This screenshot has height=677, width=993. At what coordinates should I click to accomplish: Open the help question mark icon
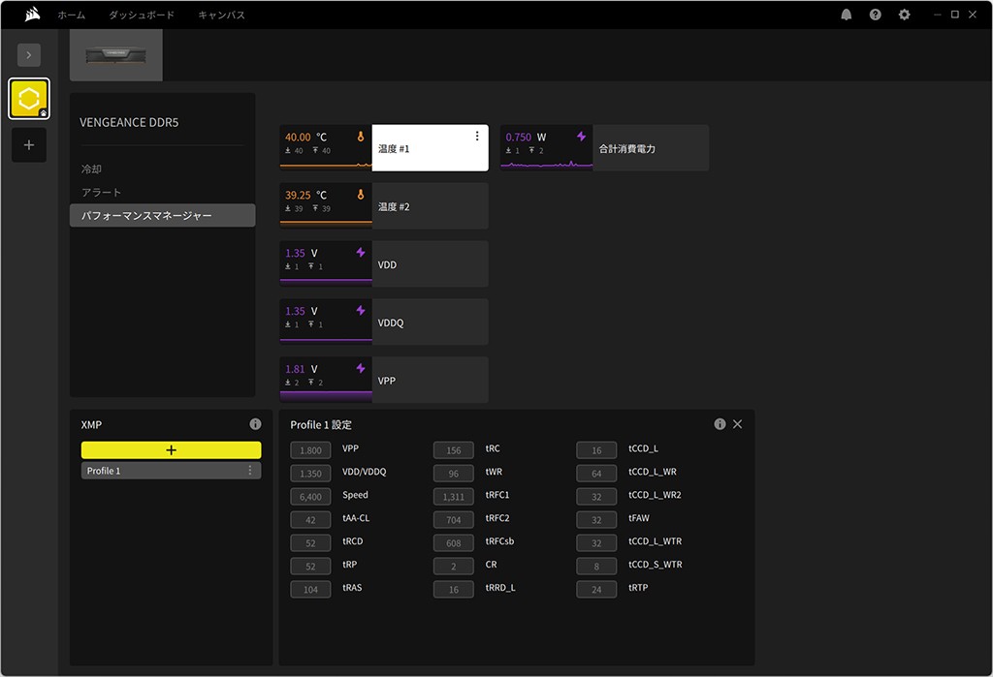click(x=876, y=15)
